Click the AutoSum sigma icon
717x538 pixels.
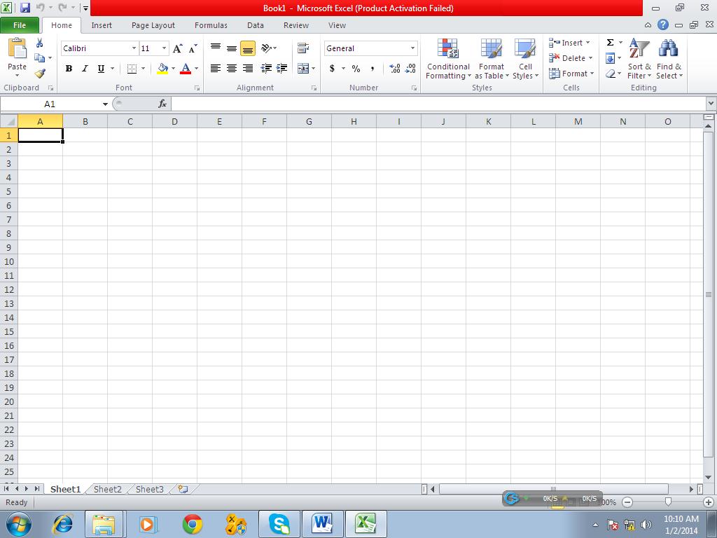610,43
